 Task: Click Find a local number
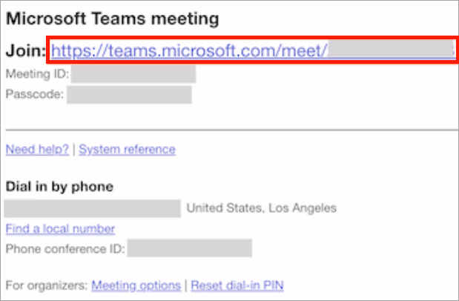pos(60,228)
